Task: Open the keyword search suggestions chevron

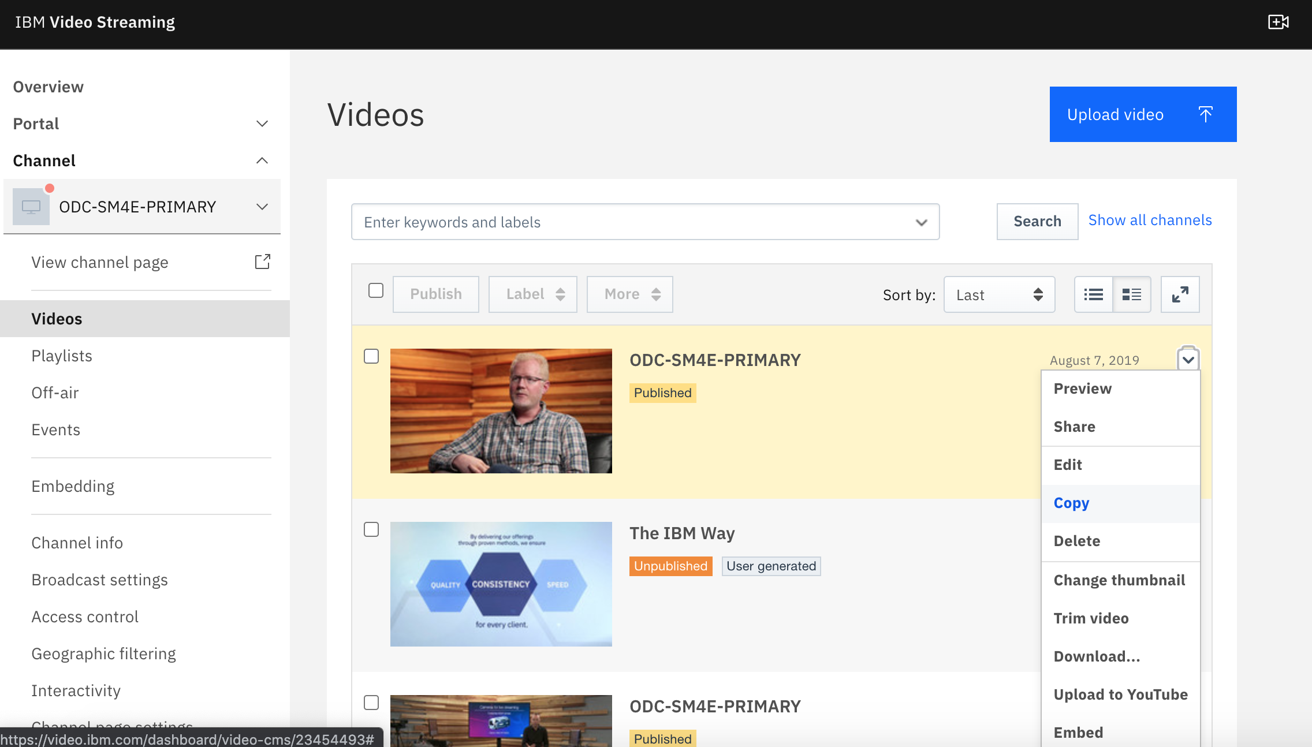Action: click(922, 222)
